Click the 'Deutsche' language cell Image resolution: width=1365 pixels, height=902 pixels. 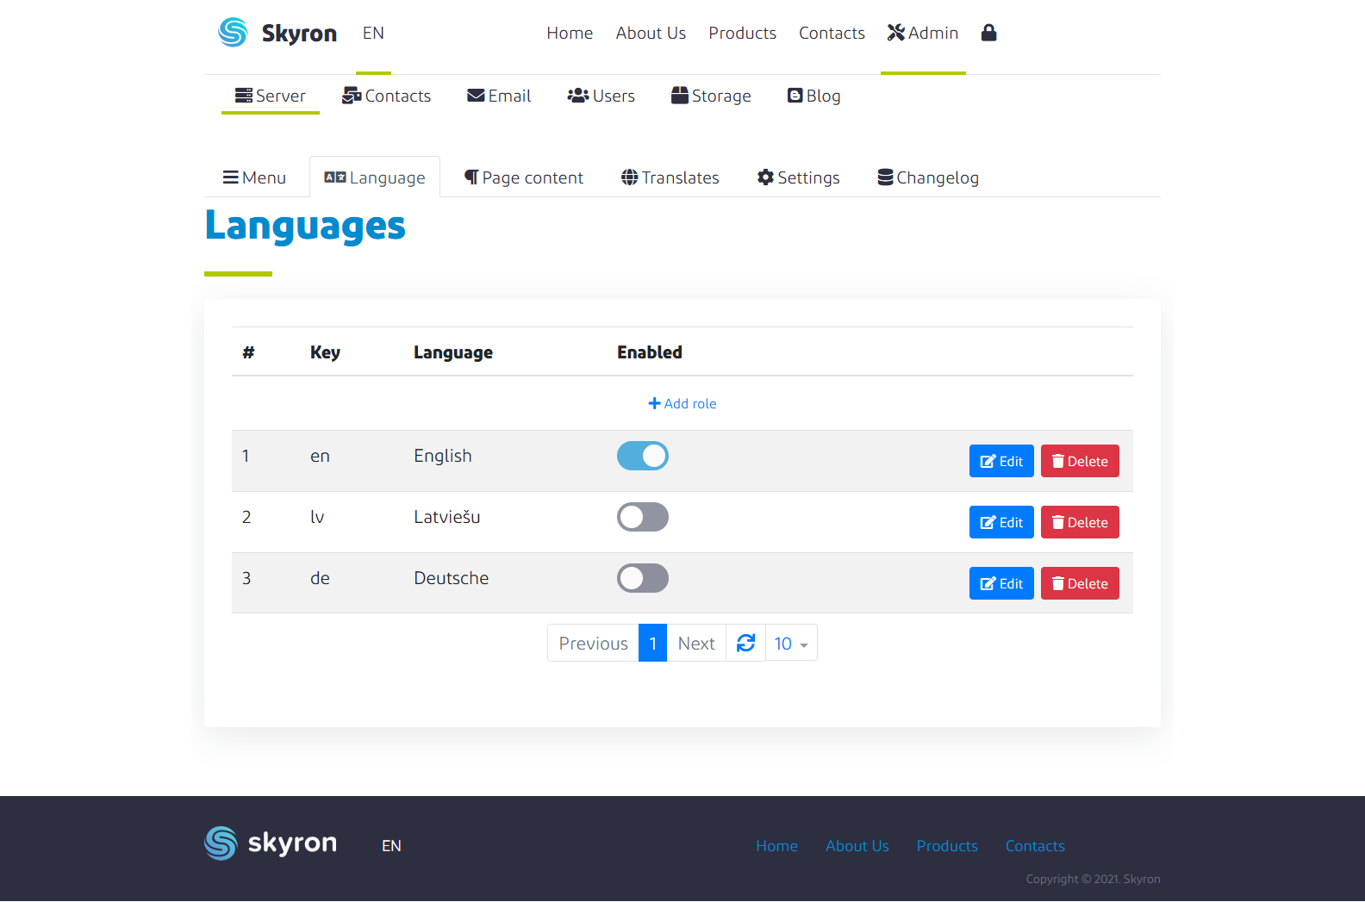pyautogui.click(x=452, y=578)
